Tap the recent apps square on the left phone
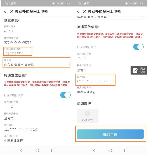This screenshot has height=157, width=148. (53, 150)
